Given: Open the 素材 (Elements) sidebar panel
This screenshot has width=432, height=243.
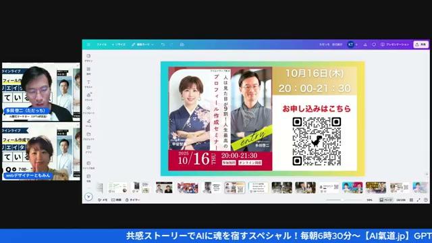Looking at the screenshot, I should [x=88, y=71].
